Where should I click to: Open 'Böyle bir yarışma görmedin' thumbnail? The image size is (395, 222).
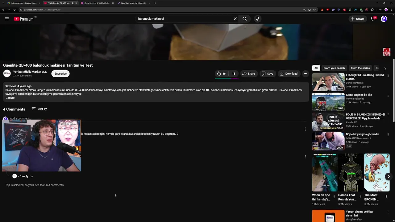pos(328,141)
